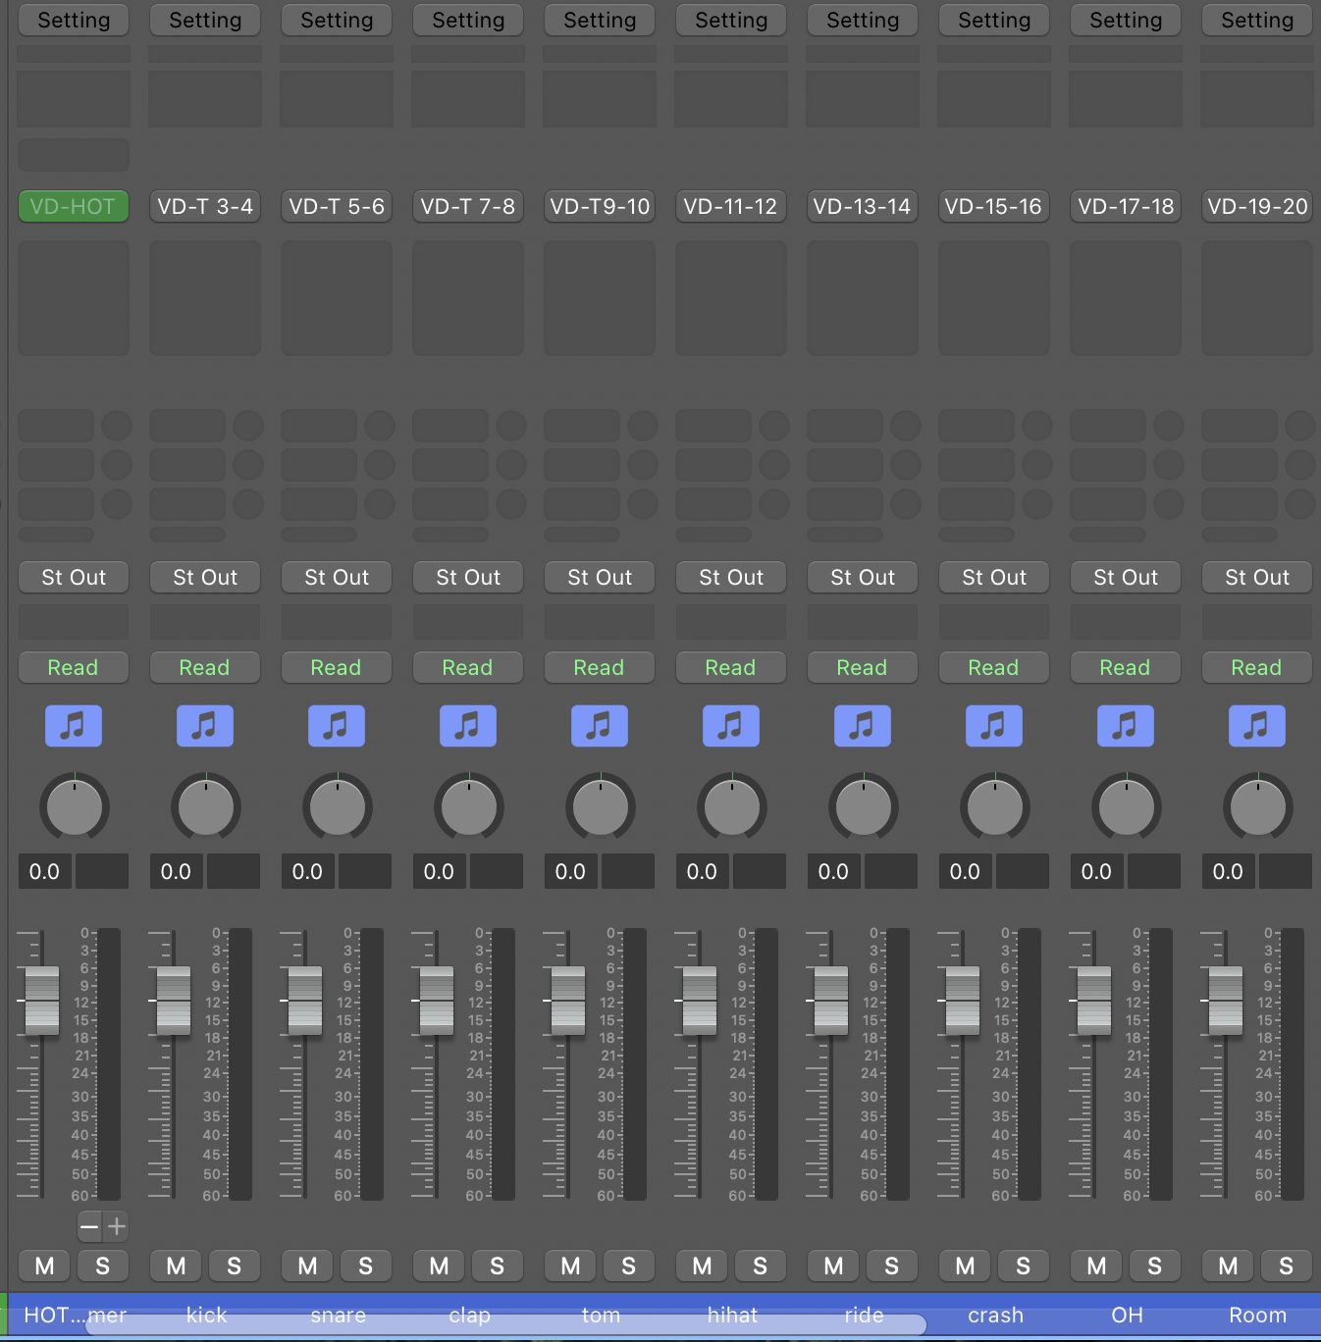The height and width of the screenshot is (1342, 1321).
Task: Mute the clap channel
Action: pos(439,1266)
